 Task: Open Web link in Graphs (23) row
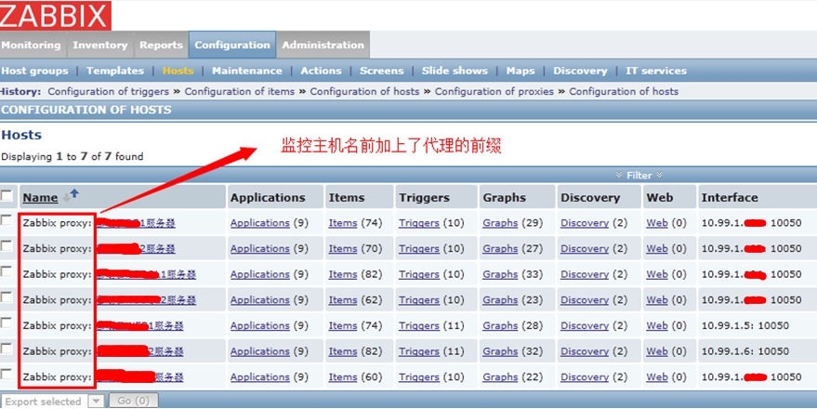coord(657,300)
